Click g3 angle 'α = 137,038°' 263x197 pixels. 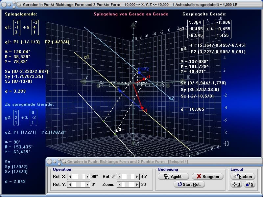(195, 62)
